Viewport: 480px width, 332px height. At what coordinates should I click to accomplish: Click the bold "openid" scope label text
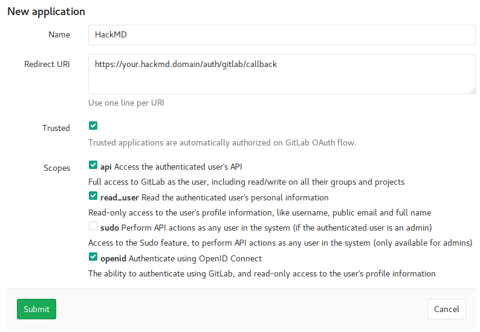[x=113, y=258]
